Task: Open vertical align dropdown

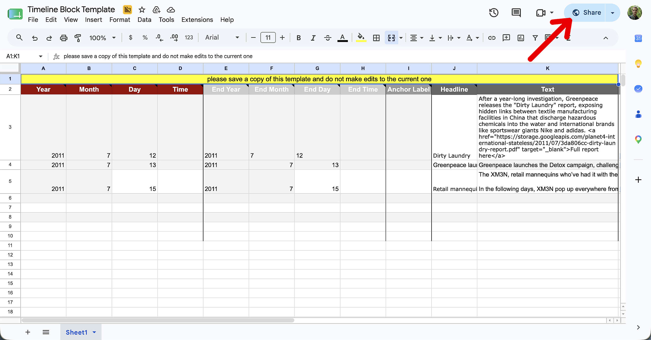Action: (x=435, y=38)
